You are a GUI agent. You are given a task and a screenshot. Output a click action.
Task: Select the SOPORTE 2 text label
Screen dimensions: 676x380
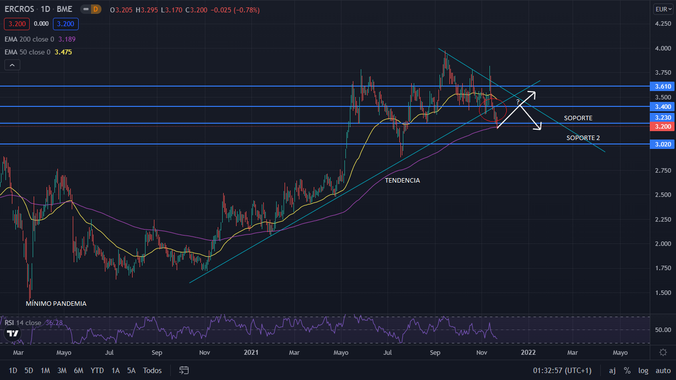pos(583,138)
